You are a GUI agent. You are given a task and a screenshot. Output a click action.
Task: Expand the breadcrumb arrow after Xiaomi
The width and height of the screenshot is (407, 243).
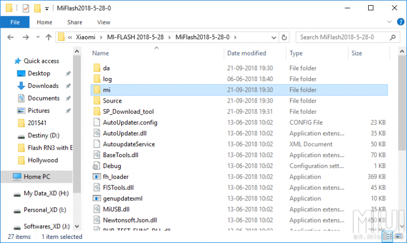pos(101,37)
